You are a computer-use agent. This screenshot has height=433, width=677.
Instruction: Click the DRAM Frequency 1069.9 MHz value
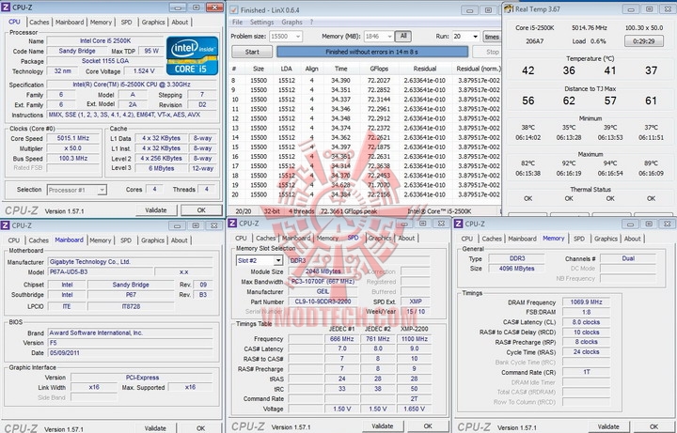[586, 302]
